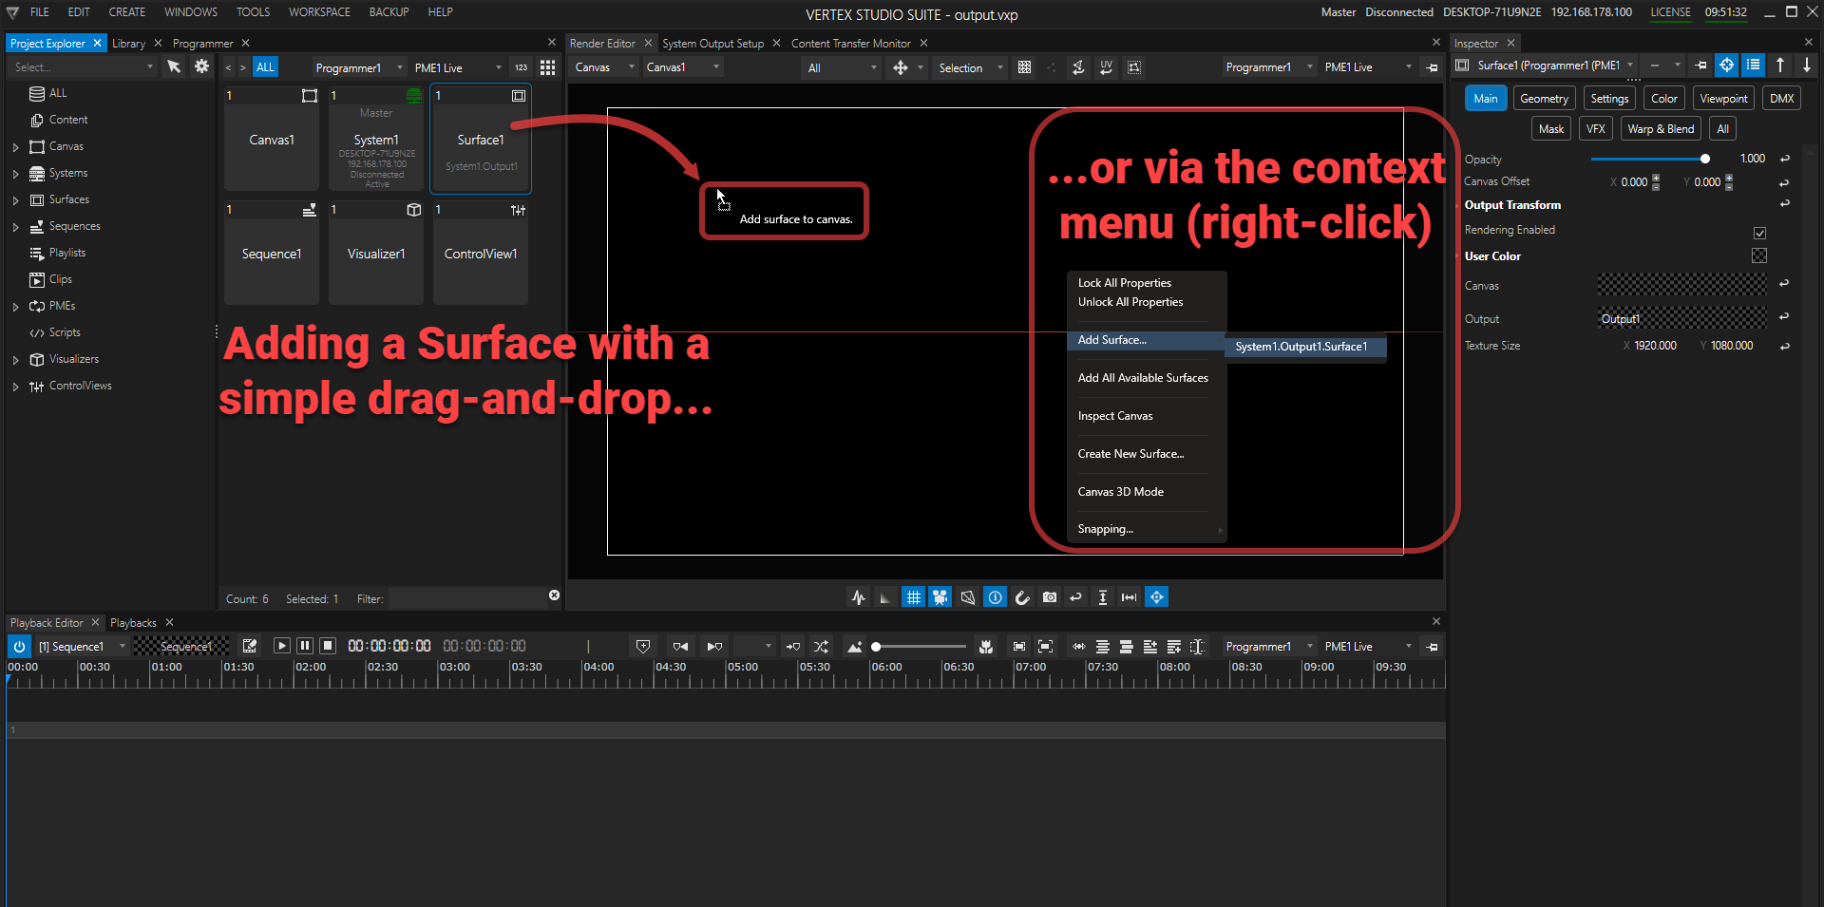Open the Programmer1 dropdown in Render Editor

pyautogui.click(x=1269, y=67)
